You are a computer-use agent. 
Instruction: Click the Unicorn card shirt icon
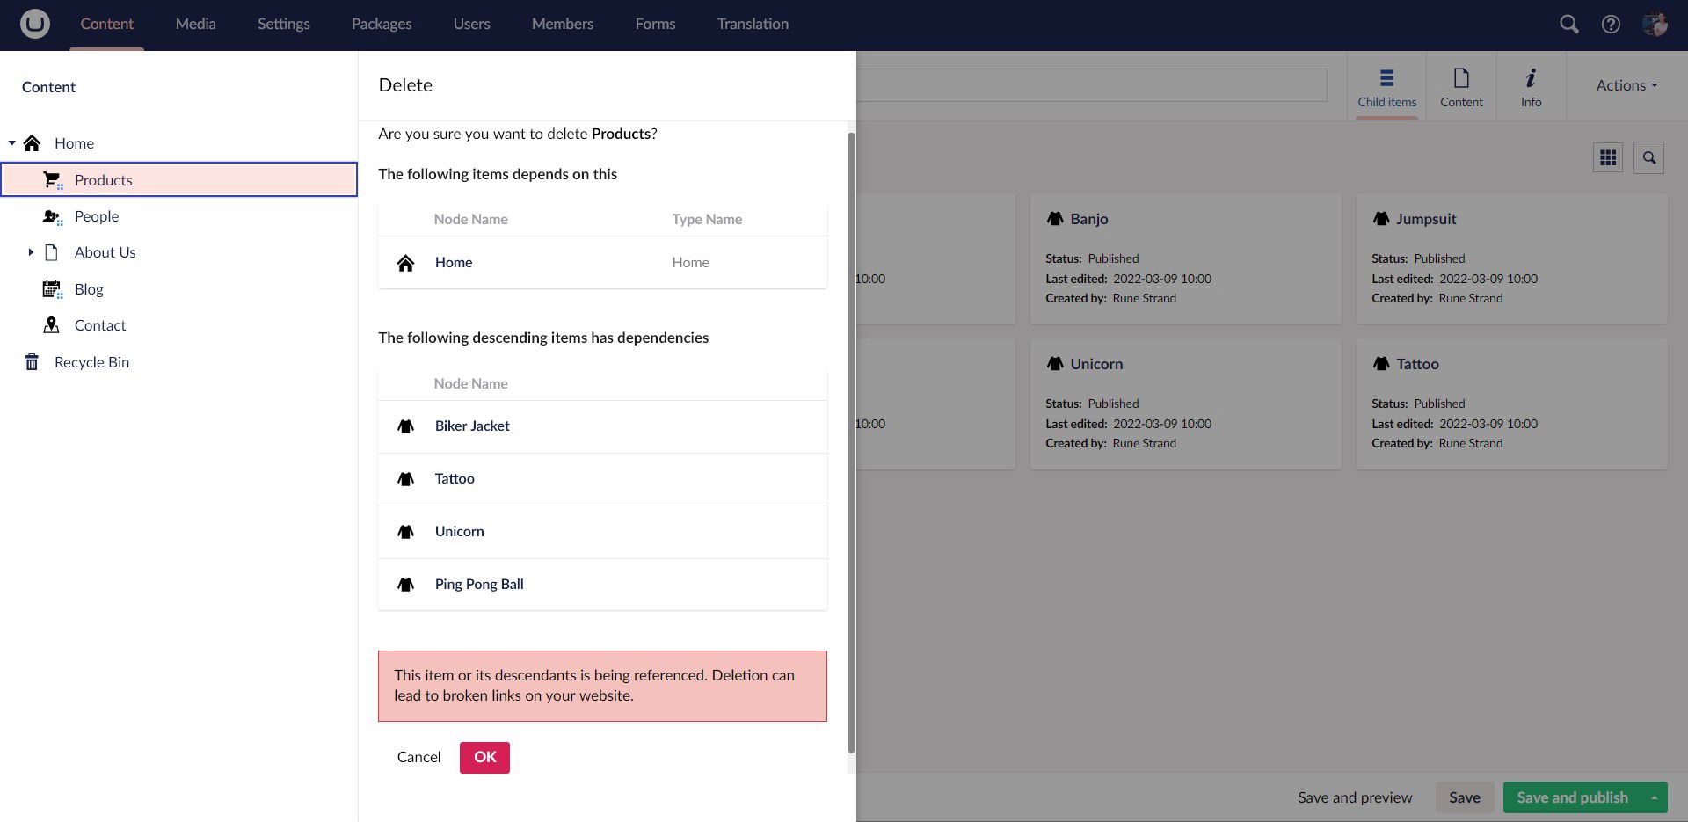pyautogui.click(x=1055, y=363)
